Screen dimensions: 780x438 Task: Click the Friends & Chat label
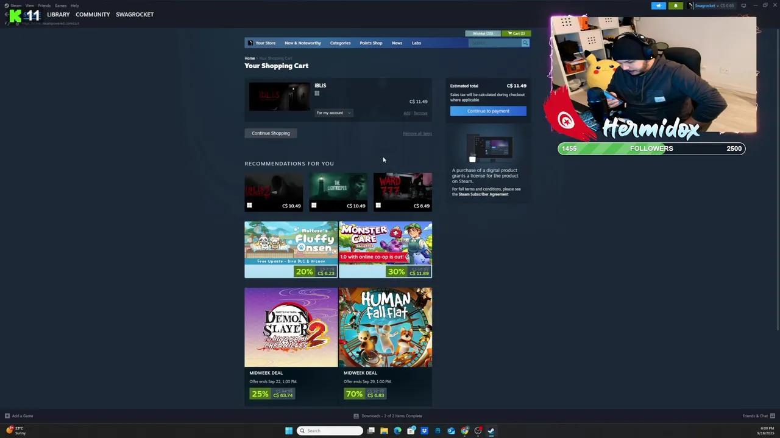tap(755, 416)
